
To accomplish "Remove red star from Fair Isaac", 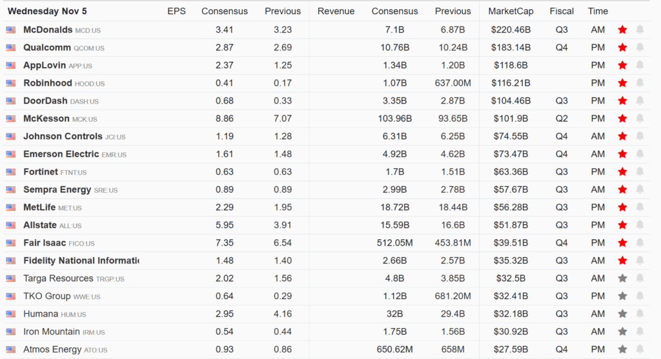I will point(622,243).
